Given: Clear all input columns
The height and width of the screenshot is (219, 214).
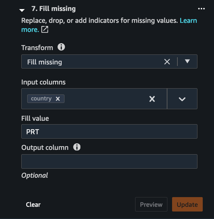Looking at the screenshot, I should [152, 99].
